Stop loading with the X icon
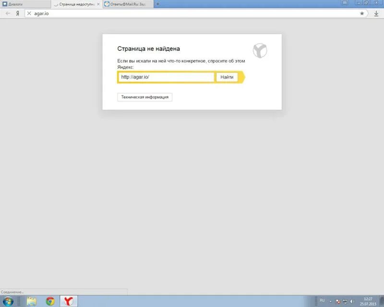The width and height of the screenshot is (384, 307). tap(29, 13)
